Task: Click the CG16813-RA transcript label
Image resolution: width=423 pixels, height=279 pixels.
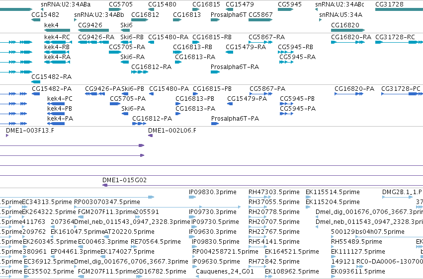Action: 195,57
